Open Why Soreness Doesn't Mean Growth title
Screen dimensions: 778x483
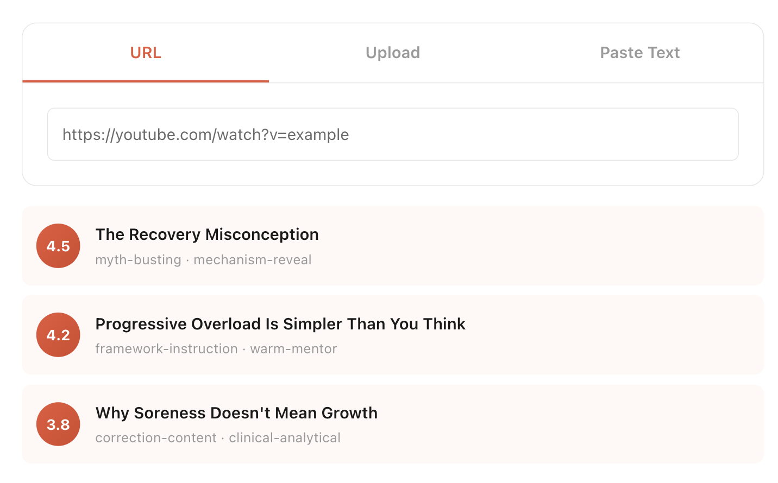236,413
